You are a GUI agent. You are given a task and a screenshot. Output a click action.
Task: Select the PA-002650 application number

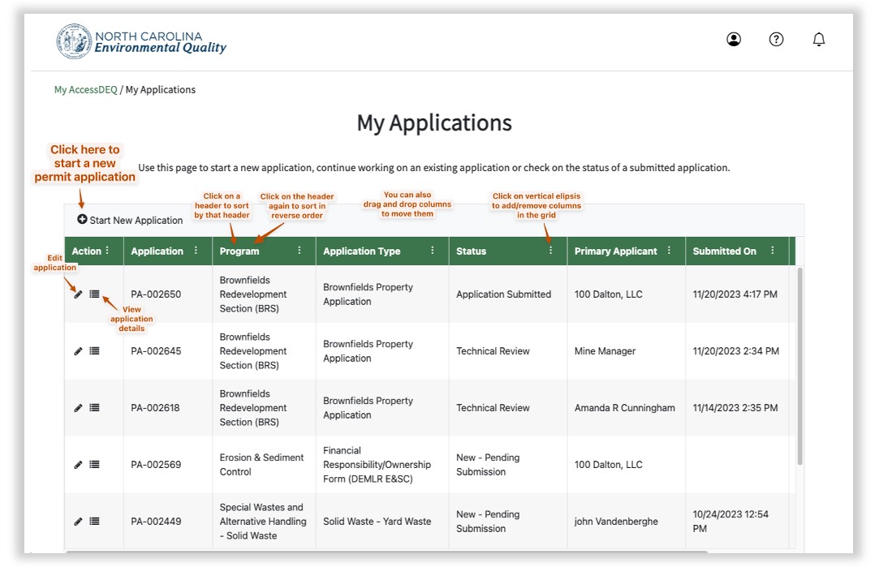tap(156, 294)
